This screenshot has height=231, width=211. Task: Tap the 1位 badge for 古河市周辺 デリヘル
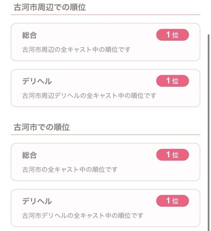tap(172, 81)
